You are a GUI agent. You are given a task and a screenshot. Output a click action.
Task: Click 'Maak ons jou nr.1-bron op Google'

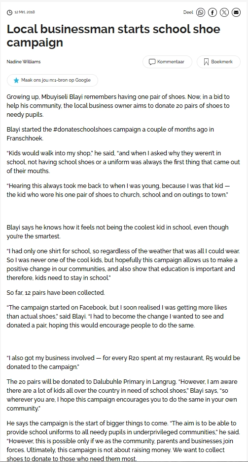coord(52,80)
